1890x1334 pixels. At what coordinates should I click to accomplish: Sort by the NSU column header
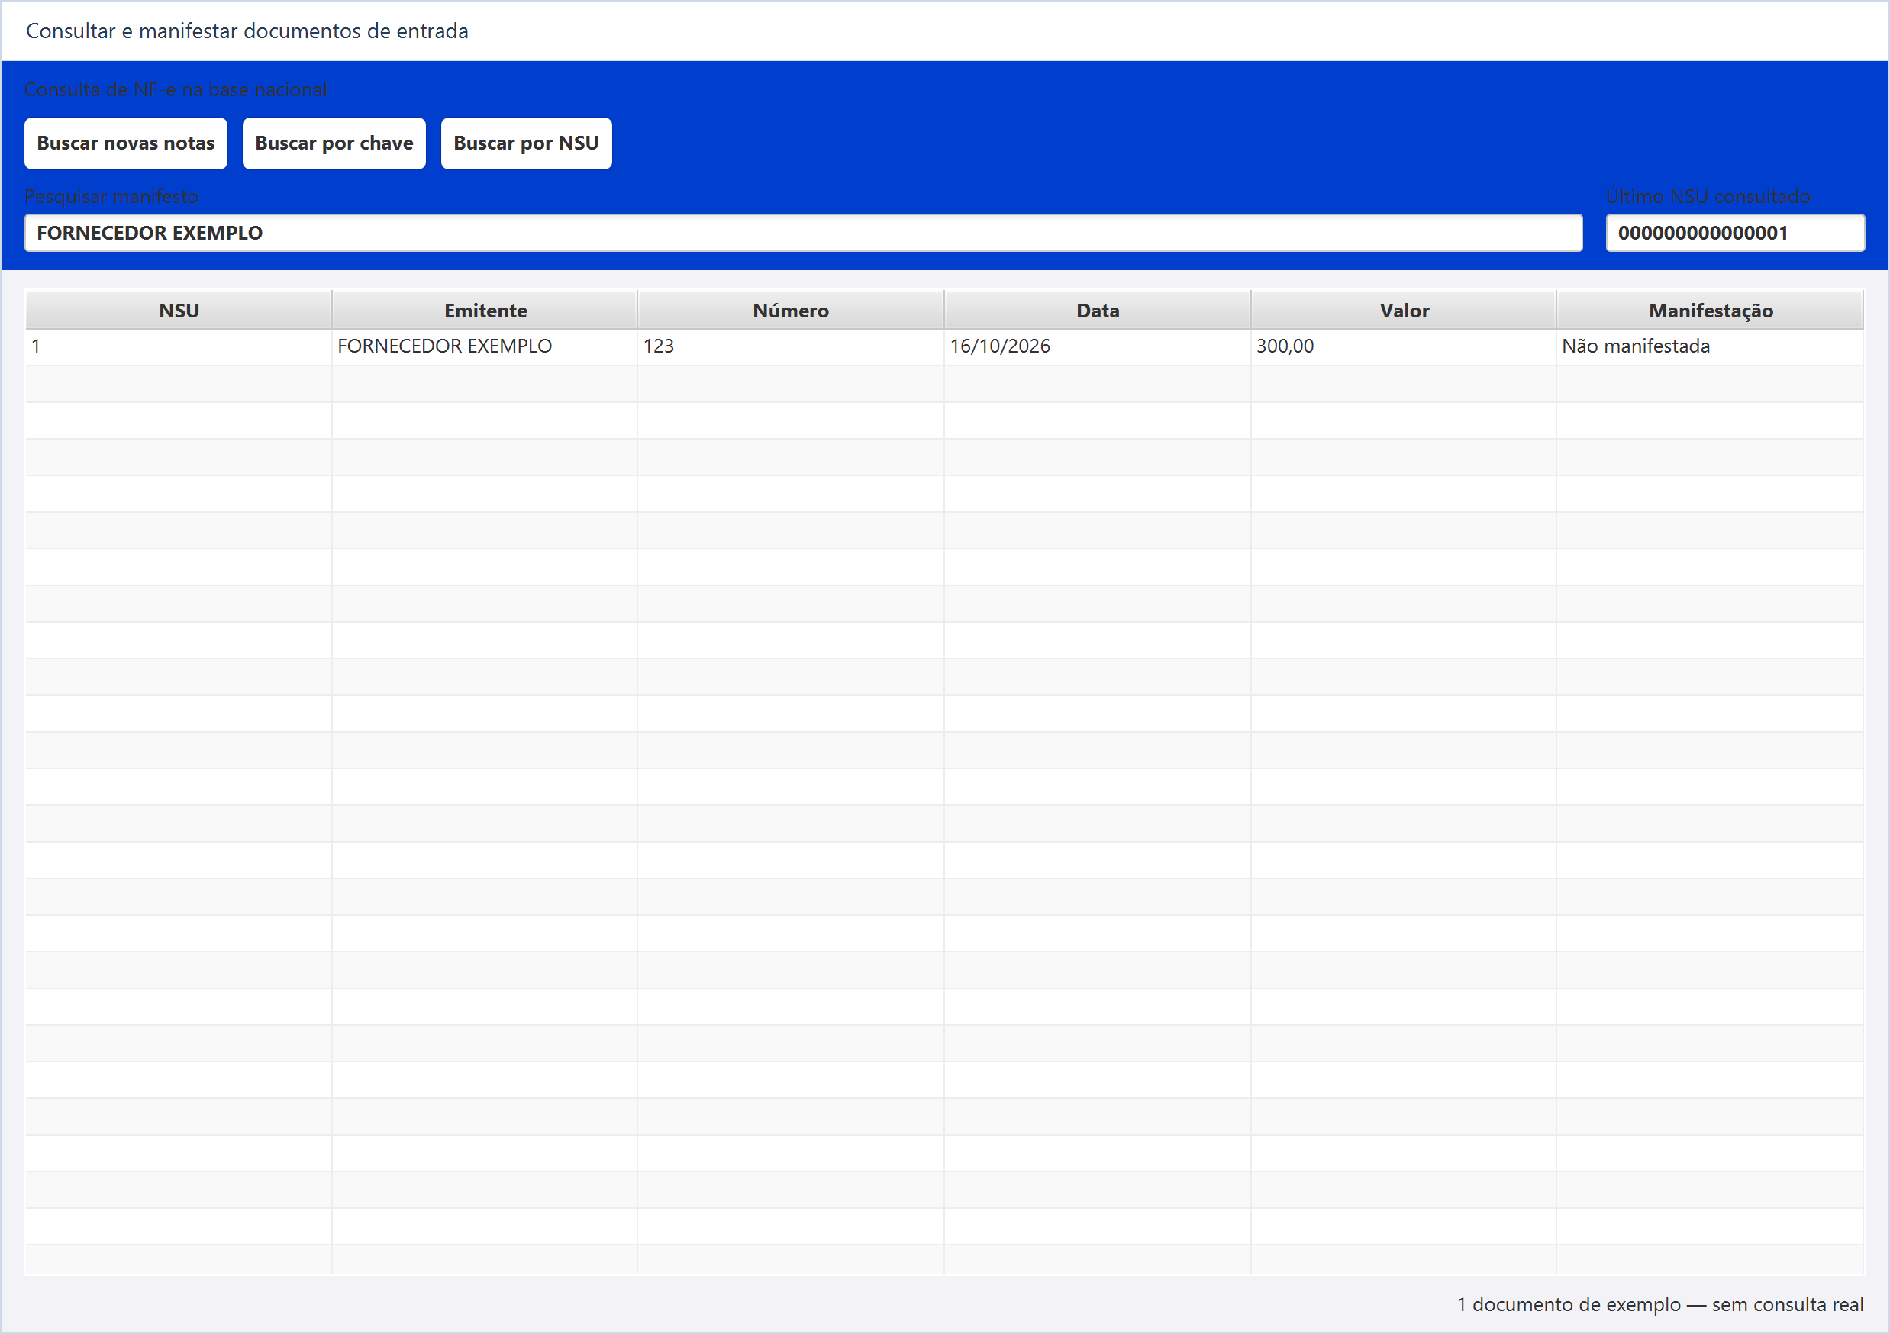point(179,311)
